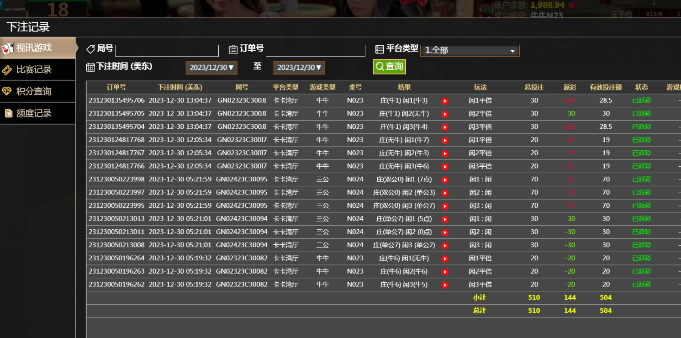Open the start date picker 2023/12/30

211,68
